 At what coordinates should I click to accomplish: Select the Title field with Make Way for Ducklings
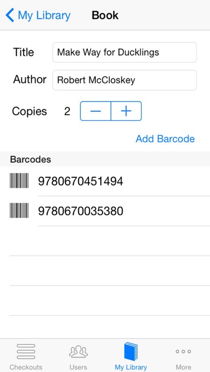click(125, 52)
